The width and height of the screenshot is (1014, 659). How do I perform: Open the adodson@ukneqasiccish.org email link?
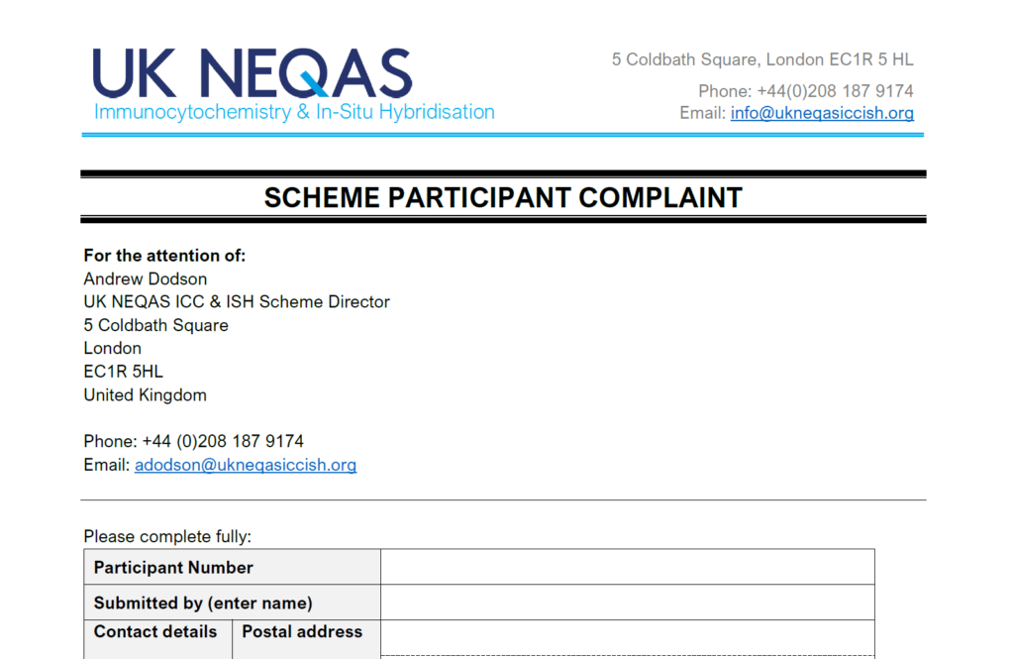point(246,465)
